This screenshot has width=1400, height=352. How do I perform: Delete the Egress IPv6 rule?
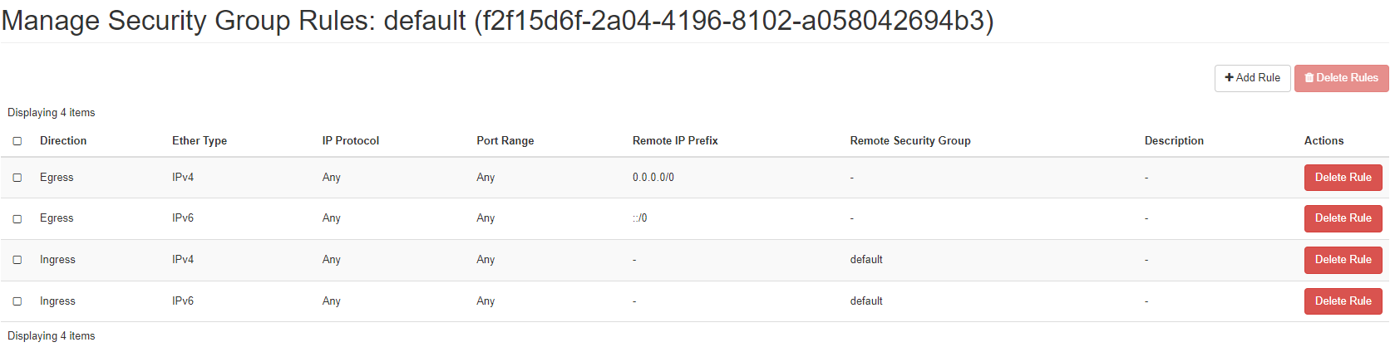click(1343, 218)
